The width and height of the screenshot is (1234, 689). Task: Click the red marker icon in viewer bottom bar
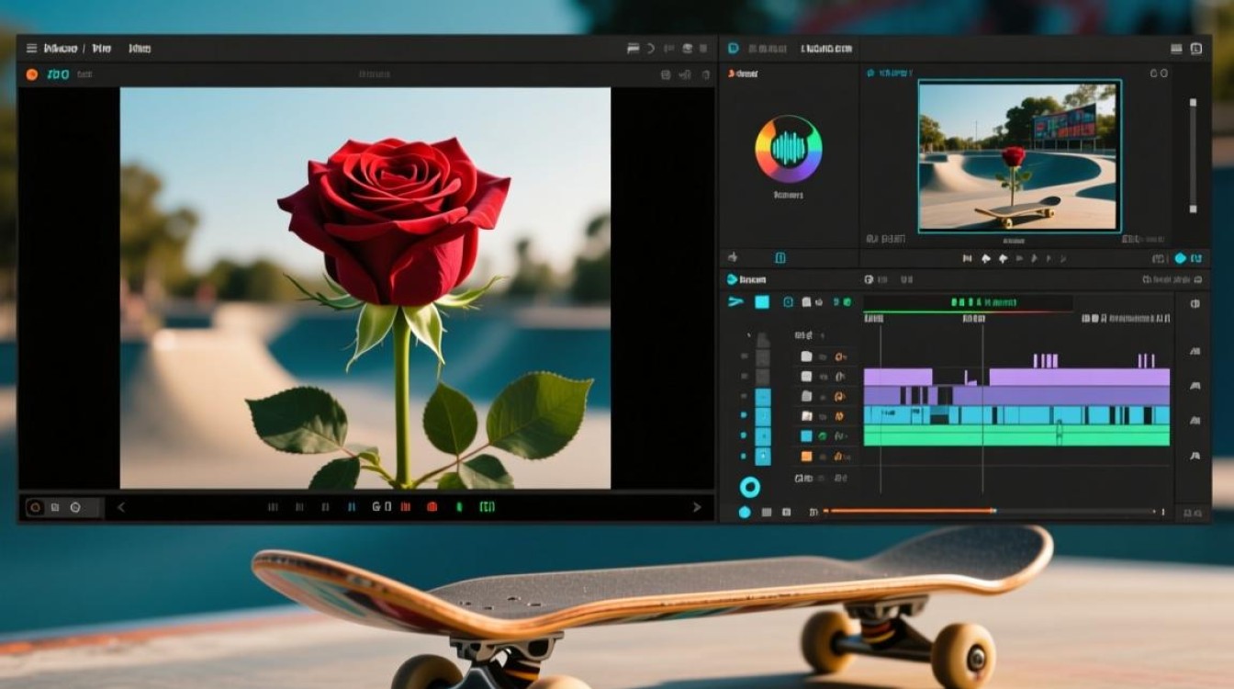click(432, 507)
